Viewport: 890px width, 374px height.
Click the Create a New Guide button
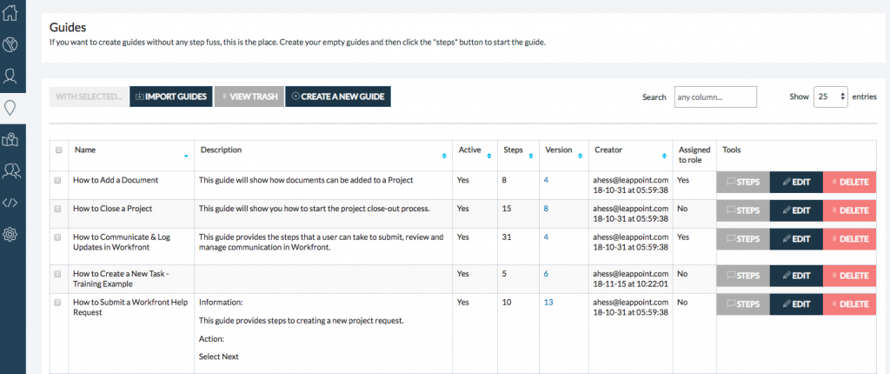pyautogui.click(x=338, y=97)
